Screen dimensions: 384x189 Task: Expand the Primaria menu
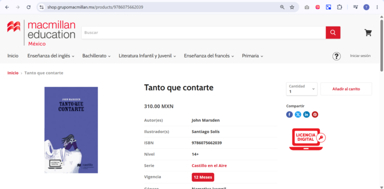252,56
